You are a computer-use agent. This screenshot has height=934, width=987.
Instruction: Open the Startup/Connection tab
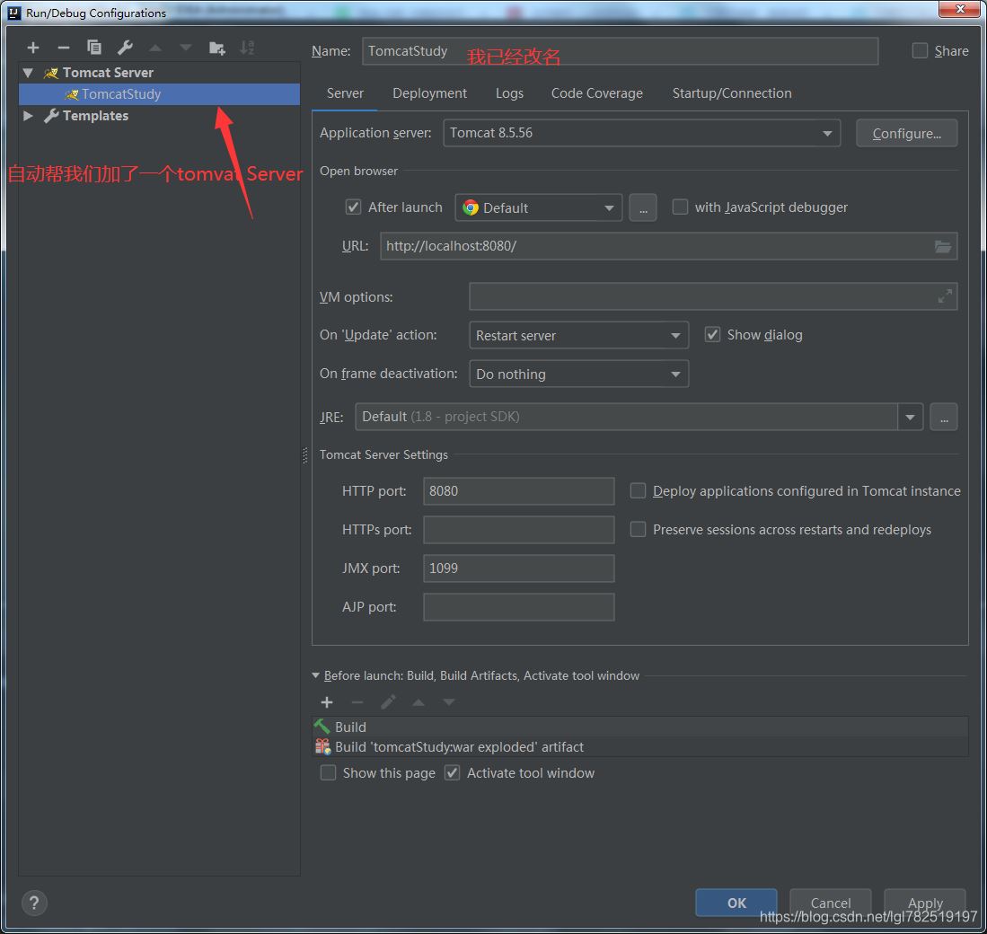[731, 93]
